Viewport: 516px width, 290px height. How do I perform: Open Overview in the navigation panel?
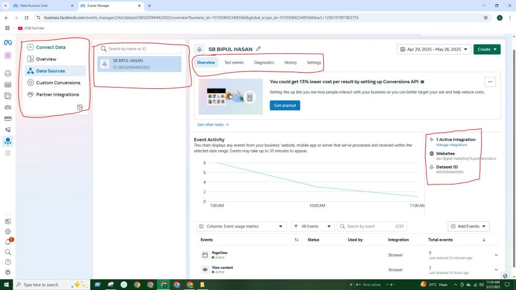(46, 59)
